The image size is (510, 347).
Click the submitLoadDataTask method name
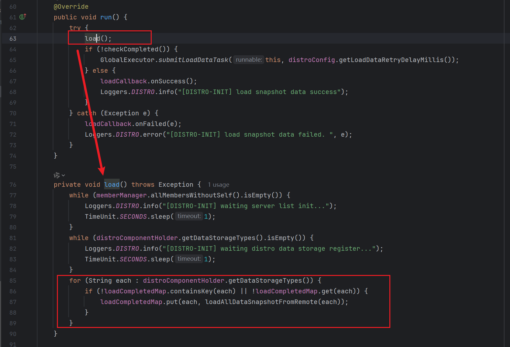pyautogui.click(x=193, y=60)
